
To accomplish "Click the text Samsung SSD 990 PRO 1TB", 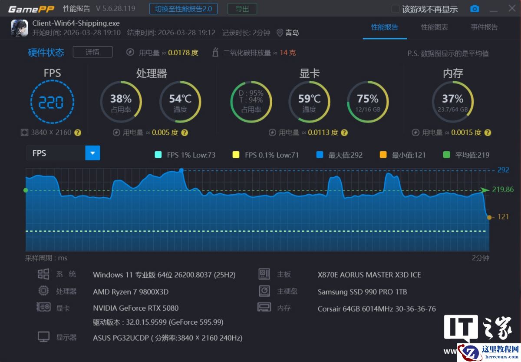I will click(x=363, y=292).
